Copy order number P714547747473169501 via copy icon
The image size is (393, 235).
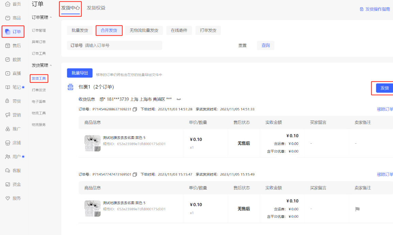[x=135, y=174]
